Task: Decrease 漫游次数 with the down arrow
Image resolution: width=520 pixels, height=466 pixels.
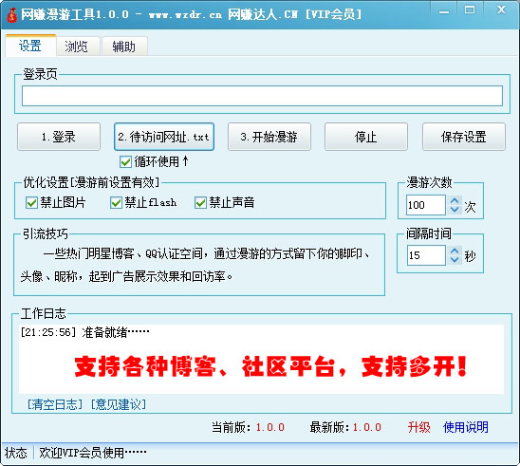Action: point(455,210)
